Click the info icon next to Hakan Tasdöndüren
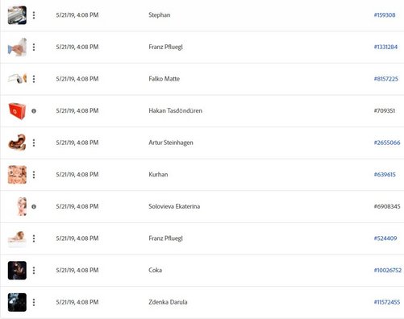This screenshot has width=404, height=319. pyautogui.click(x=34, y=111)
